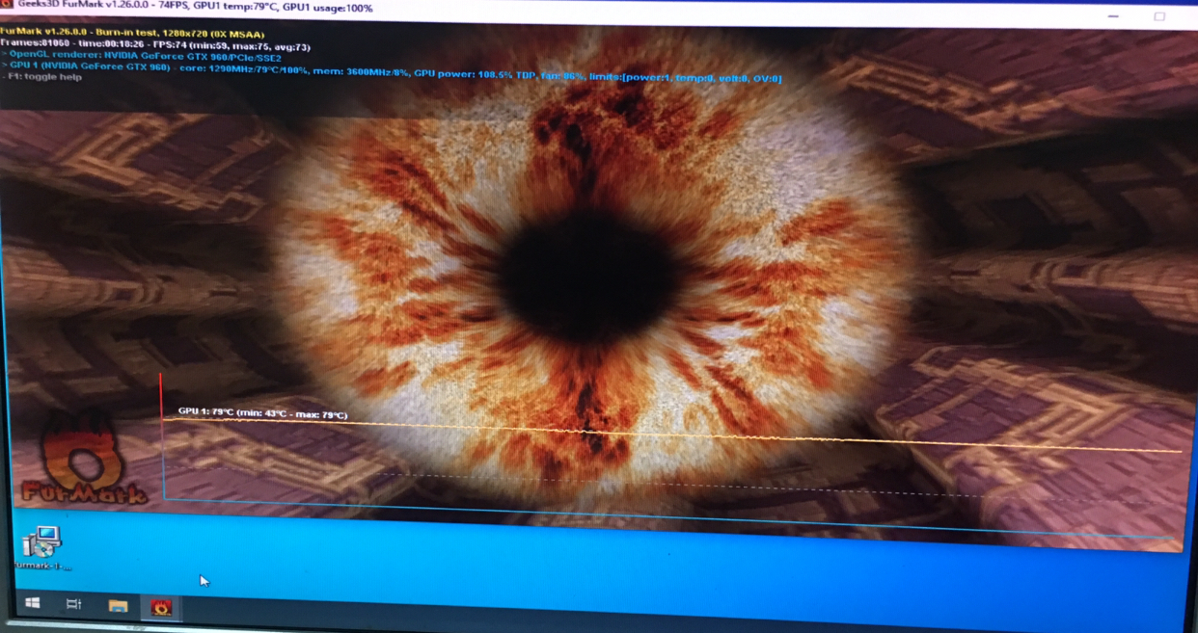The width and height of the screenshot is (1198, 633).
Task: Select the furmark installer desktop icon
Action: tap(42, 547)
